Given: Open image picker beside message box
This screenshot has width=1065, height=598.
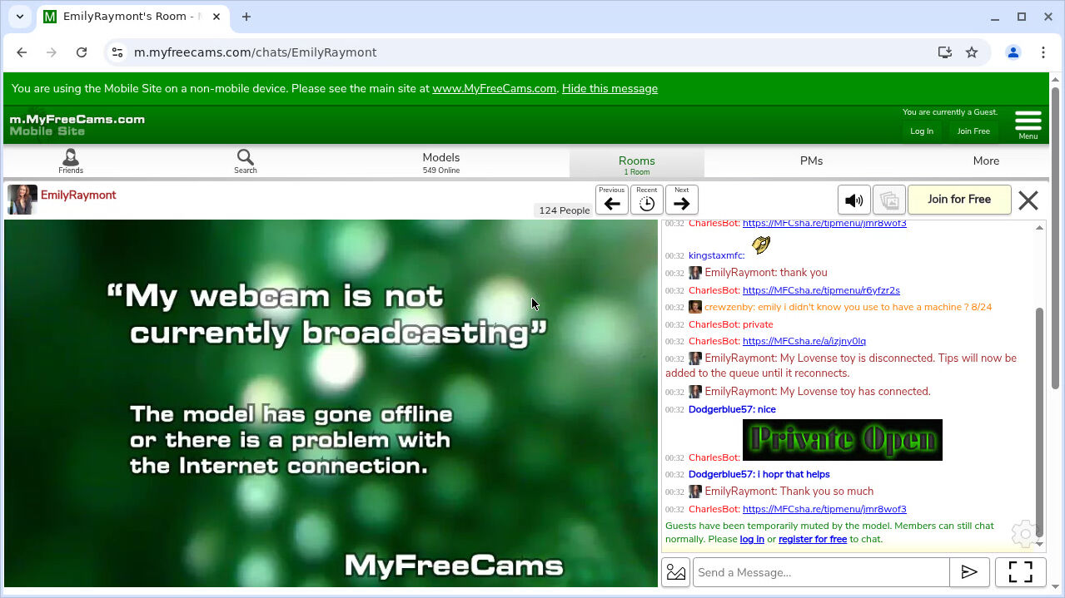Looking at the screenshot, I should [676, 572].
